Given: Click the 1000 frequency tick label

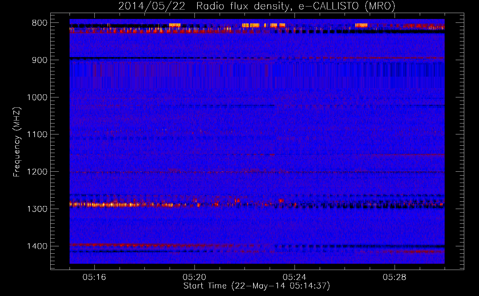Looking at the screenshot, I should click(x=37, y=97).
